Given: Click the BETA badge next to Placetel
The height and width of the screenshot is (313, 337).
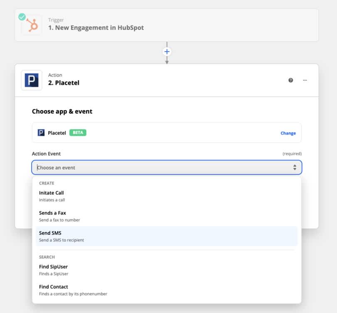Looking at the screenshot, I should (x=78, y=133).
